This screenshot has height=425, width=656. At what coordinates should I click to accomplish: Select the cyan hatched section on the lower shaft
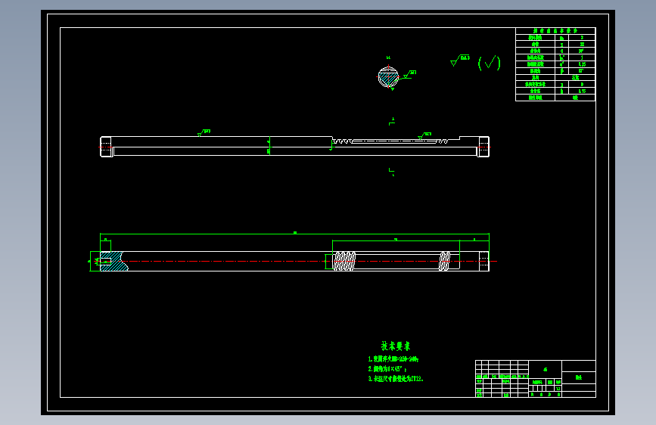point(113,262)
